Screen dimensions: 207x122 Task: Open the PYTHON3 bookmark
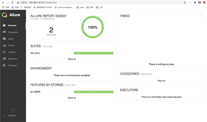click(x=43, y=7)
